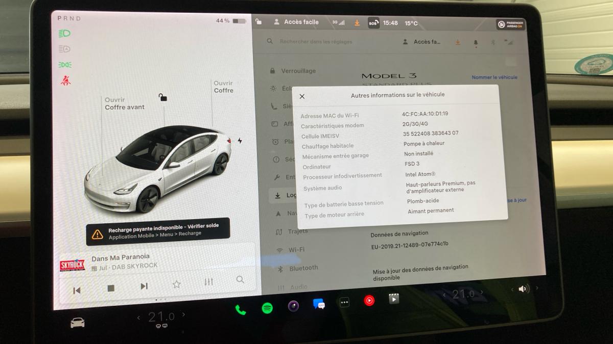Tap navigation data version EU-2019.21-12489
This screenshot has width=613, height=344.
click(410, 244)
